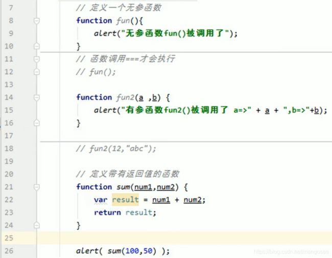
Task: Click parameter b in fun2 declaration
Action: pos(155,97)
